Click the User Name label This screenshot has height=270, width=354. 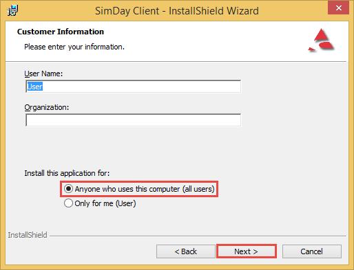(x=43, y=74)
